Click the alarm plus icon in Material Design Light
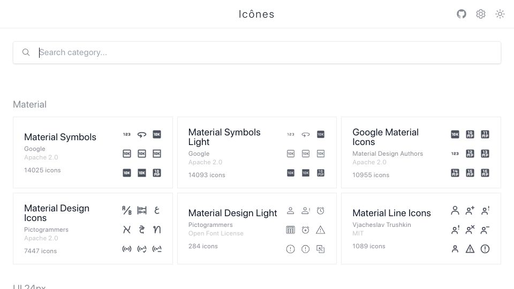This screenshot has height=289, width=514. 306,230
